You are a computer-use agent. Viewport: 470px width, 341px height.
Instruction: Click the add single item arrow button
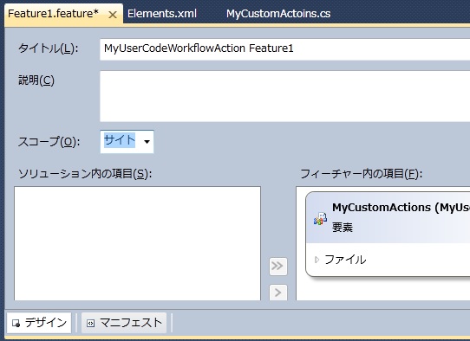[x=278, y=293]
